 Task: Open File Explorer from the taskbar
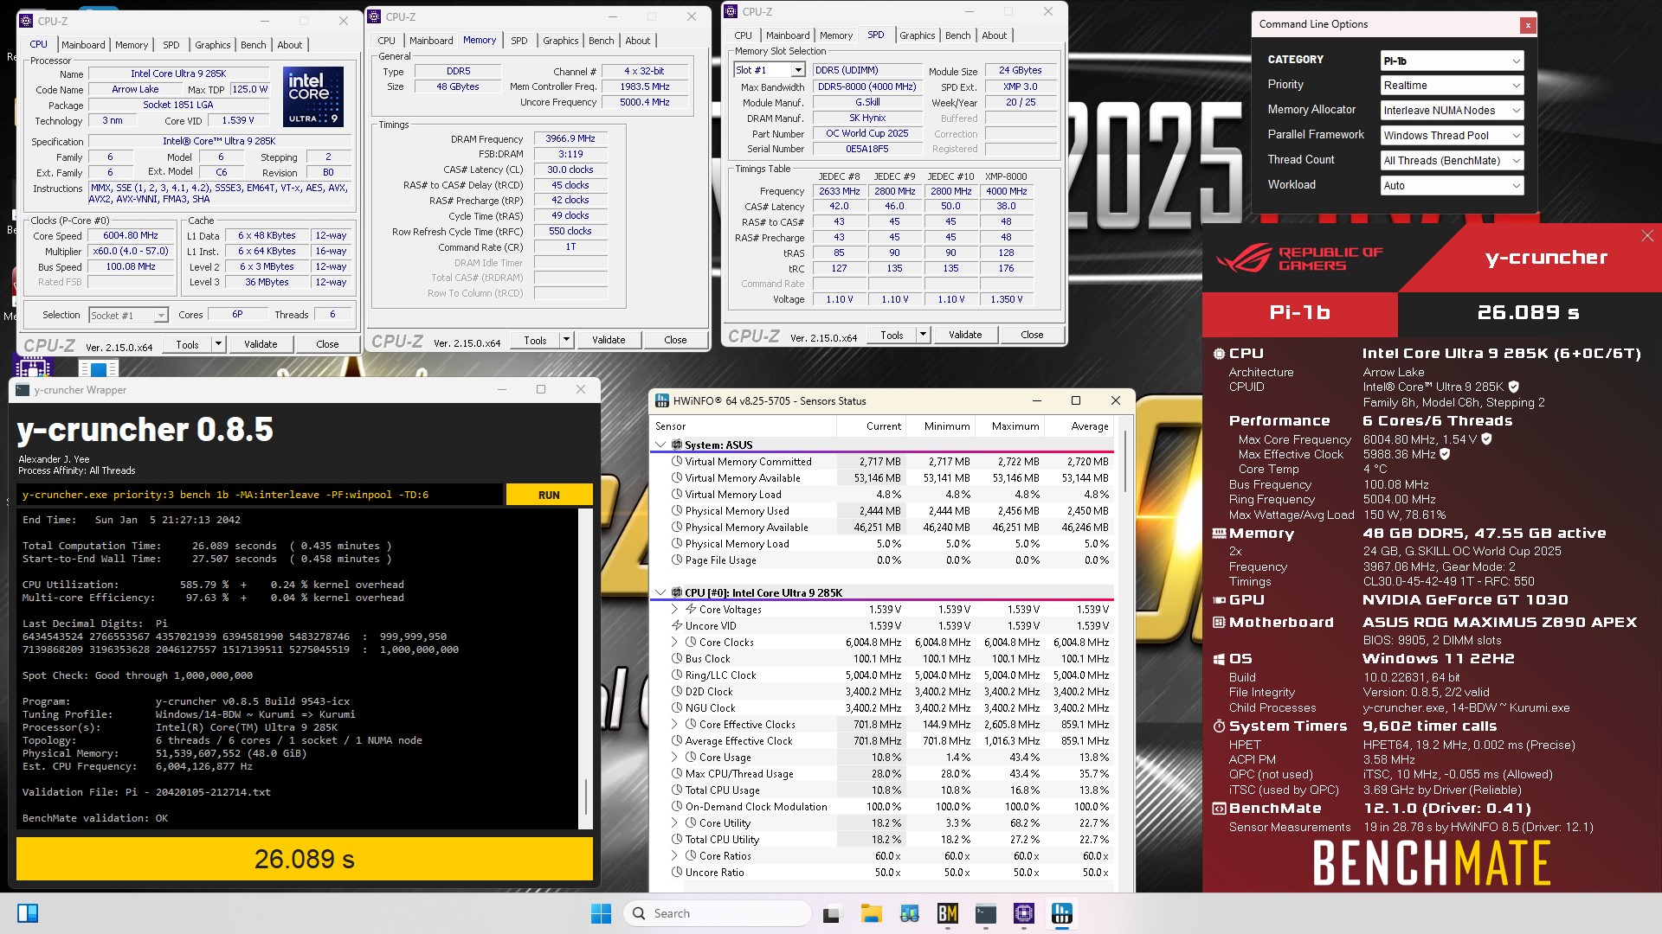871,913
